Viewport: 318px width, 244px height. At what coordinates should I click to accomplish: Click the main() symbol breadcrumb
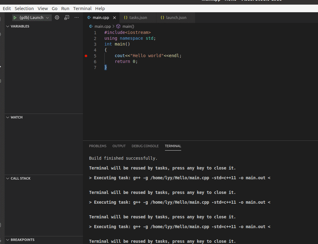click(128, 27)
